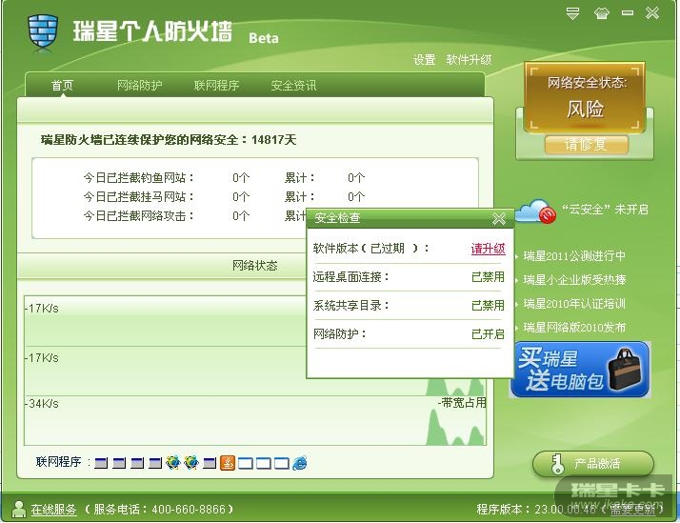680x523 pixels.
Task: Close the Rising firewall main window
Action: pos(651,13)
